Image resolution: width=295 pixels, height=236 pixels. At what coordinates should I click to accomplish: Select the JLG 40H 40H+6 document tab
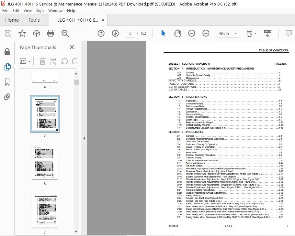[78, 20]
